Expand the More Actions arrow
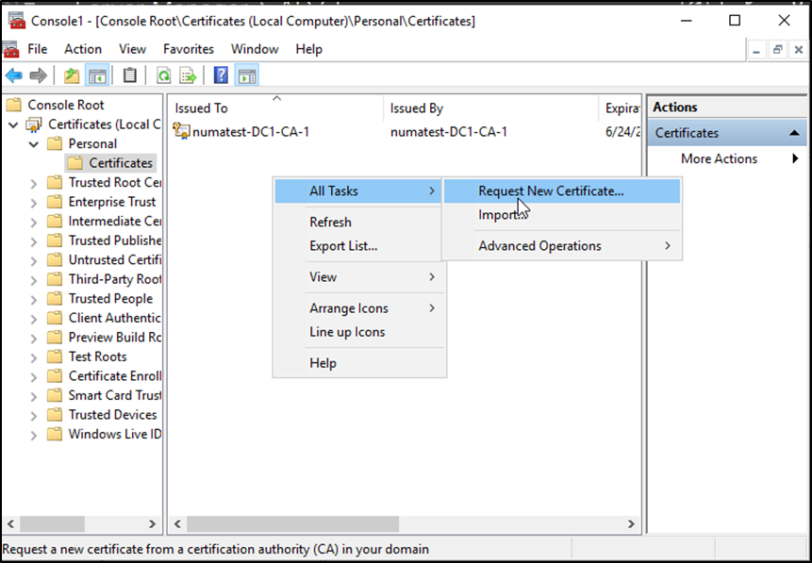The width and height of the screenshot is (812, 563). point(795,158)
